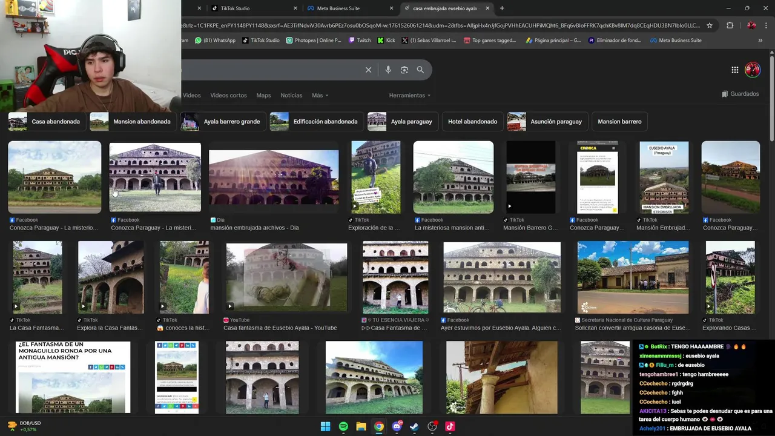
Task: Switch to Videos cortos results
Action: (x=228, y=95)
